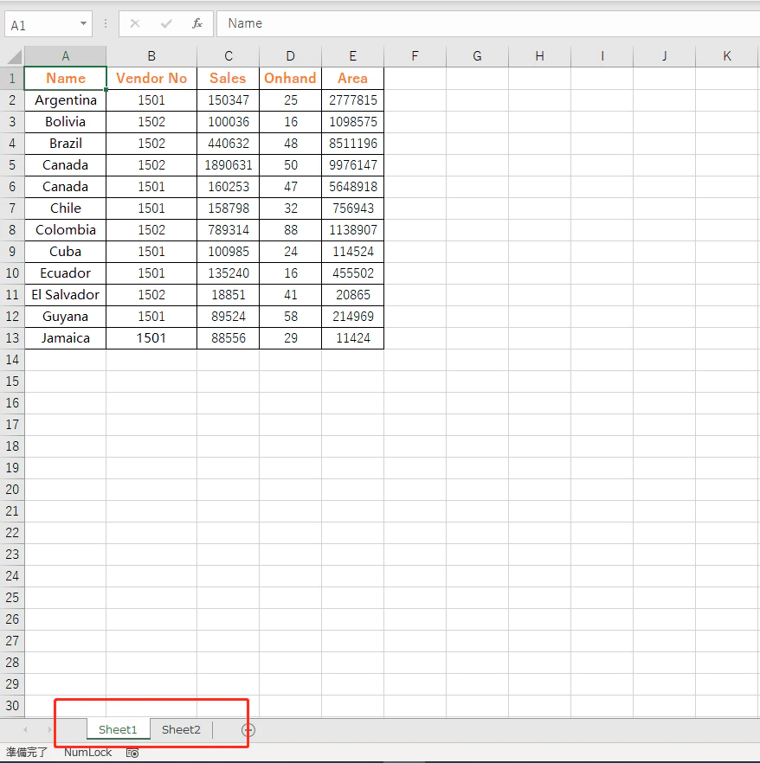Select the 'Guyana' cell
The height and width of the screenshot is (763, 760).
pyautogui.click(x=65, y=317)
